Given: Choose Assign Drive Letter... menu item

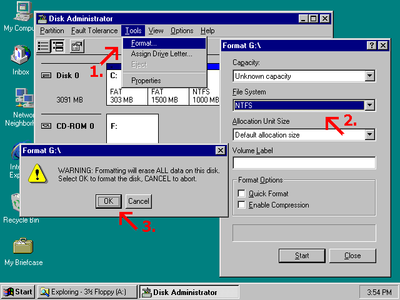Looking at the screenshot, I should pos(164,54).
